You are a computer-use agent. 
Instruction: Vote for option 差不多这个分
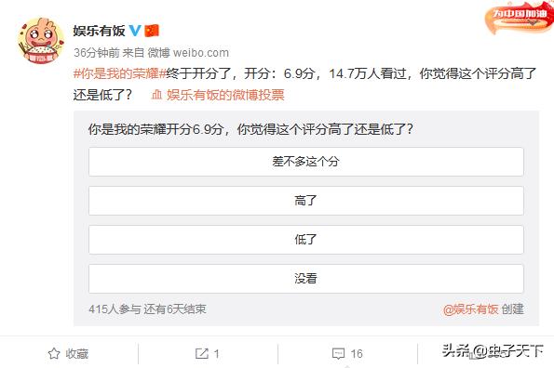click(306, 162)
